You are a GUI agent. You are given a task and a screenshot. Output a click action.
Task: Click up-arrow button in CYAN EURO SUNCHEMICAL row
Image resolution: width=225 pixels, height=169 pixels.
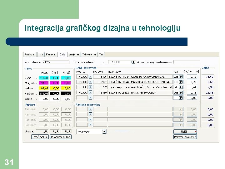coord(181,77)
